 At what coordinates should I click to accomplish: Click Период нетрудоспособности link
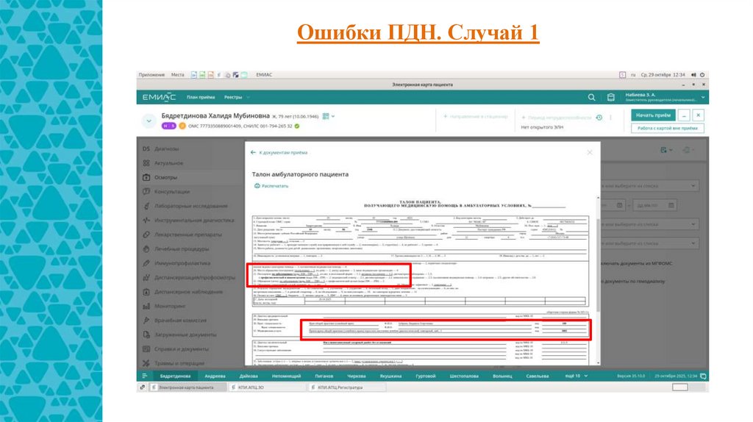tap(557, 117)
